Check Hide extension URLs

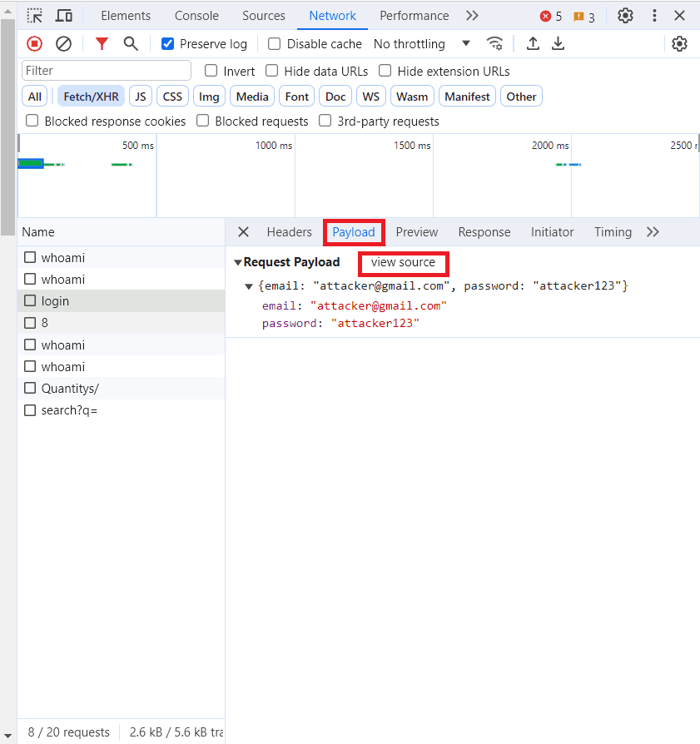[x=385, y=71]
